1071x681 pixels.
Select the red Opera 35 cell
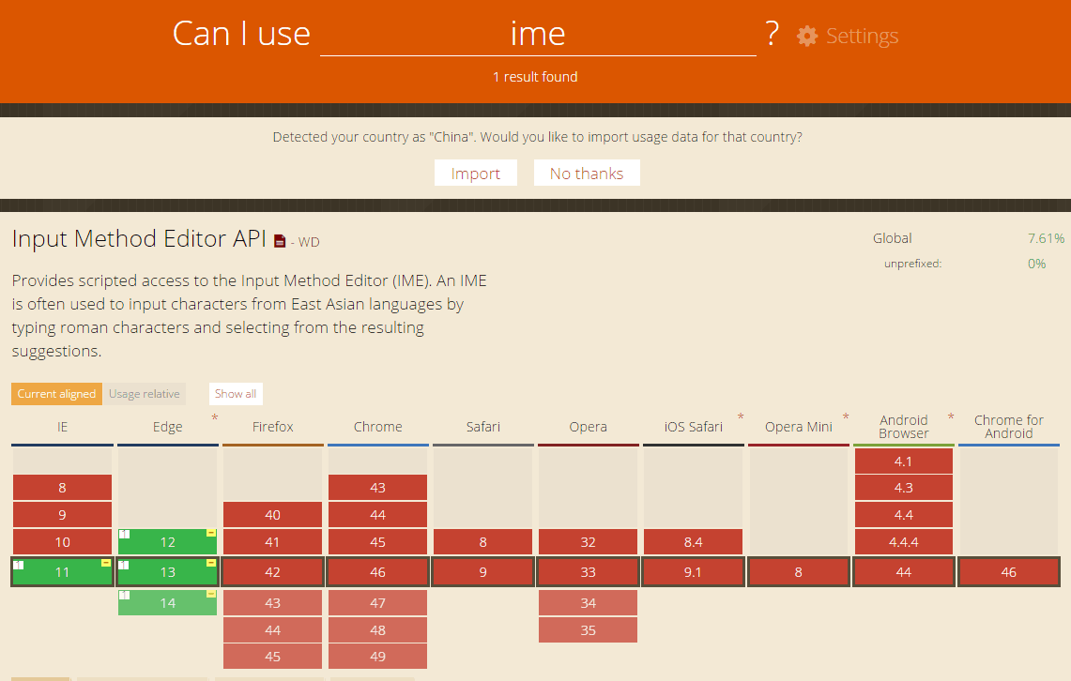pos(589,629)
